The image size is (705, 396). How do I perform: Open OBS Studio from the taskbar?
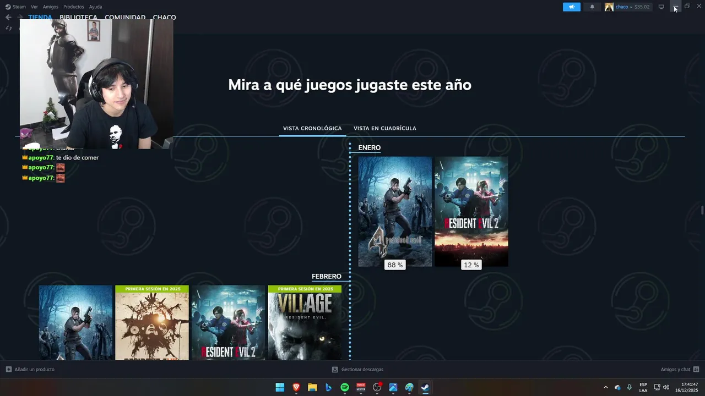coord(377,387)
